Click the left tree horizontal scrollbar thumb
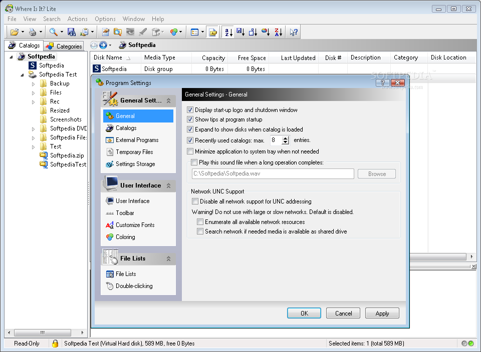The width and height of the screenshot is (481, 352). pos(42,332)
